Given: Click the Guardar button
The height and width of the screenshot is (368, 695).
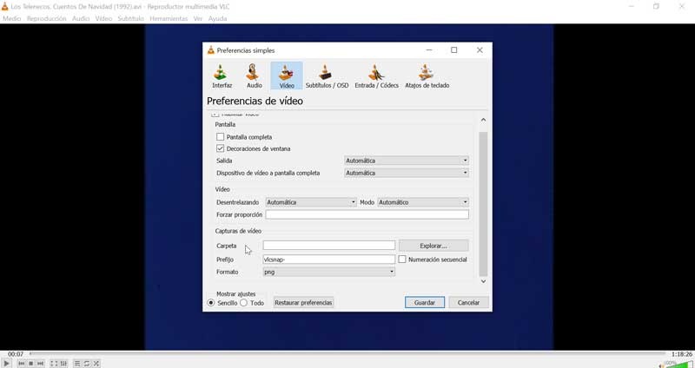Looking at the screenshot, I should [x=425, y=302].
